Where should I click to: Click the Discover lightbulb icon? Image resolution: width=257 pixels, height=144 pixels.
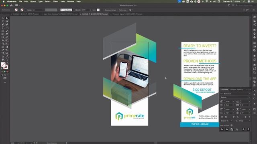pyautogui.click(x=233, y=5)
